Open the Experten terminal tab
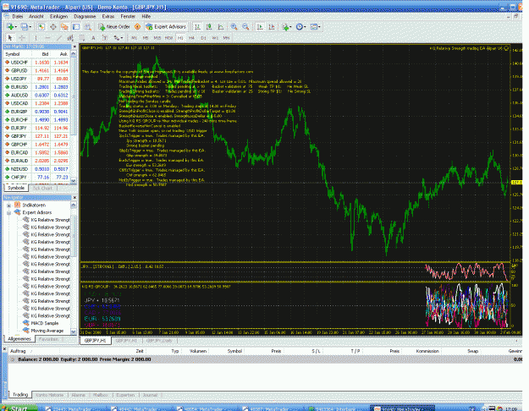 (125, 395)
